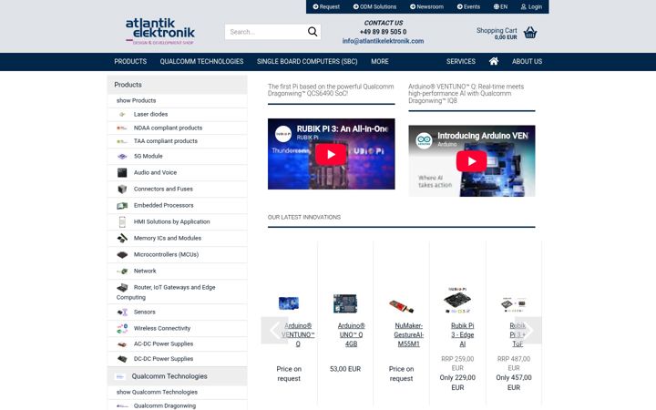Viewport: 656px width, 410px height.
Task: Open Rubik Pi 3 - Edge AI link
Action: point(462,334)
